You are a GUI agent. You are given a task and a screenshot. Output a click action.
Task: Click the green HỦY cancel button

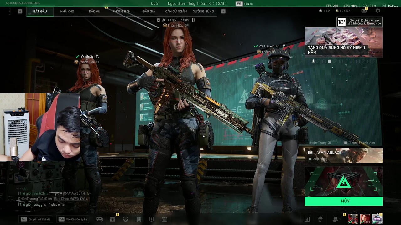click(344, 201)
